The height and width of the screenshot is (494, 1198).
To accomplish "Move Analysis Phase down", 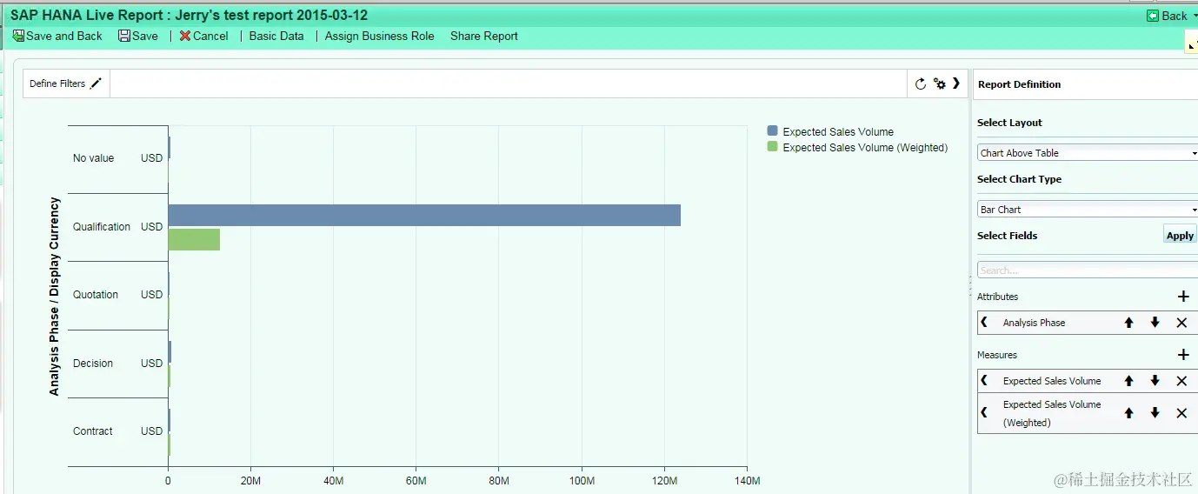I will (1155, 323).
